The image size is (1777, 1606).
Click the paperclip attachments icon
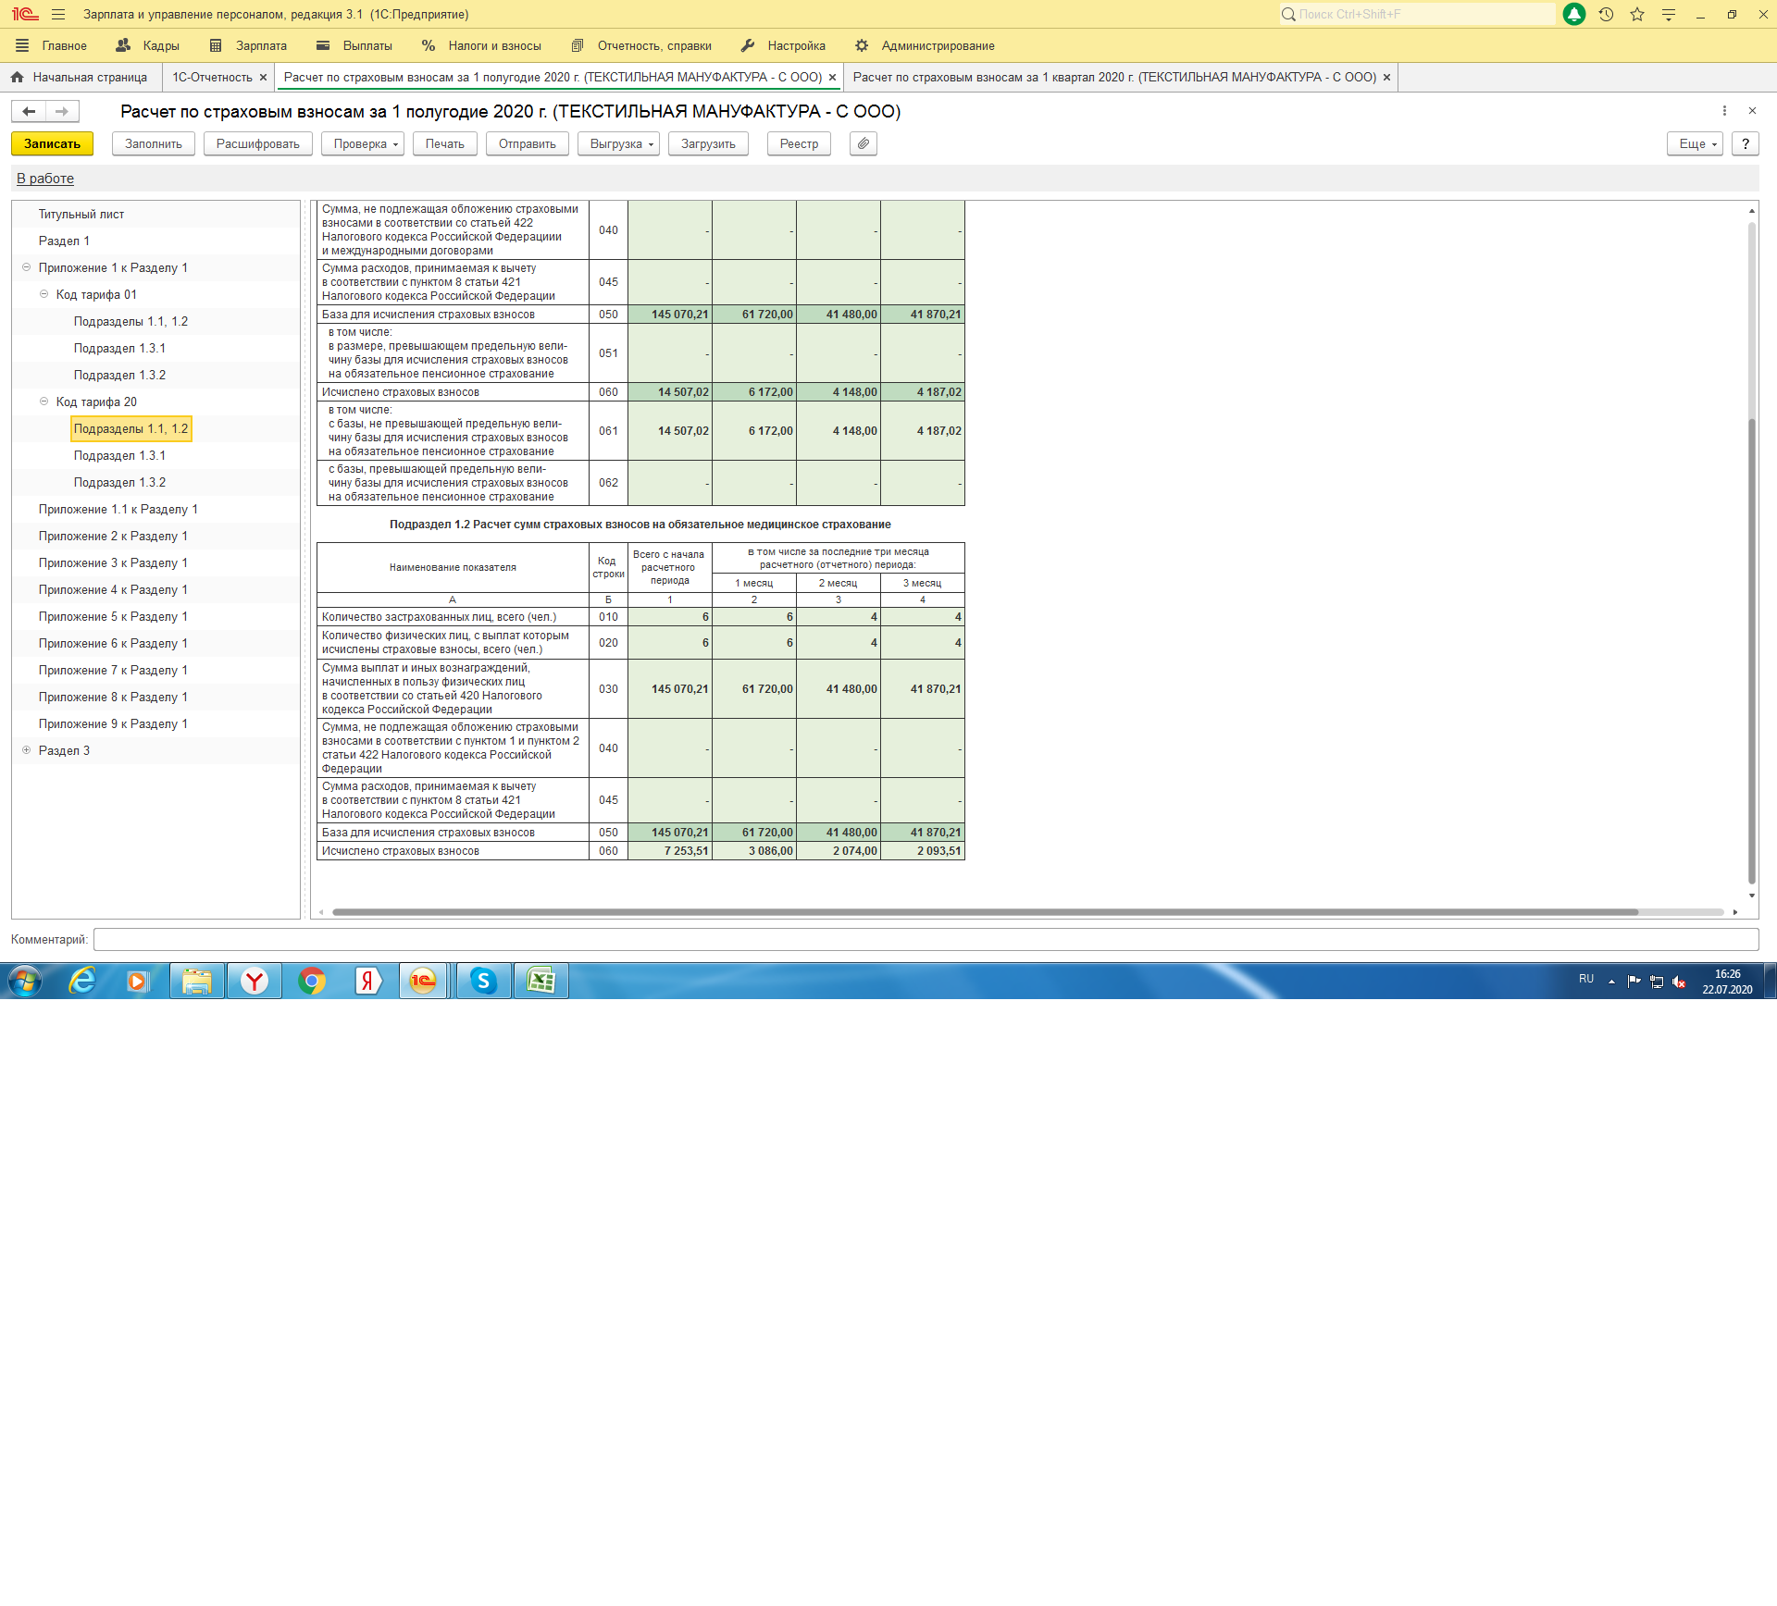click(863, 144)
